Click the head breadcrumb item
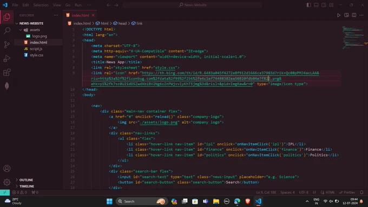The image size is (368, 207). click(120, 23)
